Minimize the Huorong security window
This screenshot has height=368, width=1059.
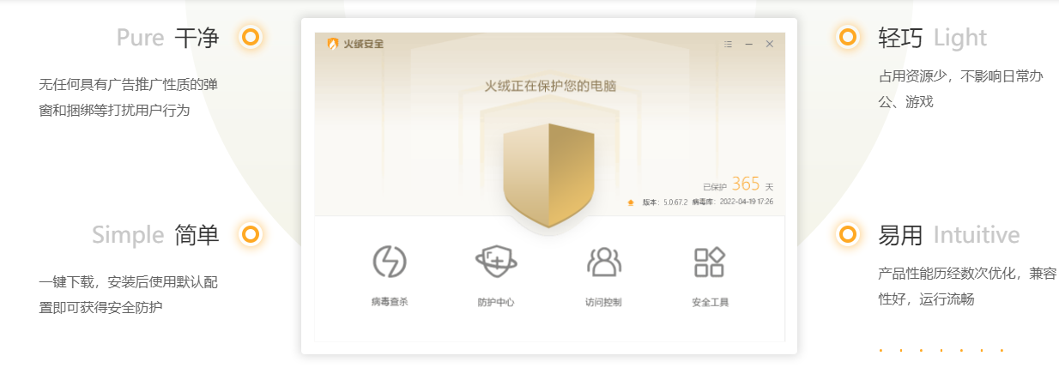(x=748, y=44)
